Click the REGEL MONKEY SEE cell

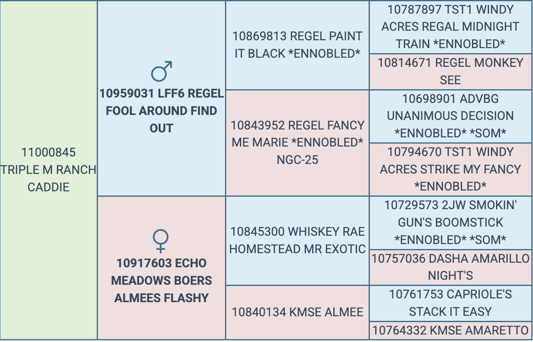[x=450, y=71]
